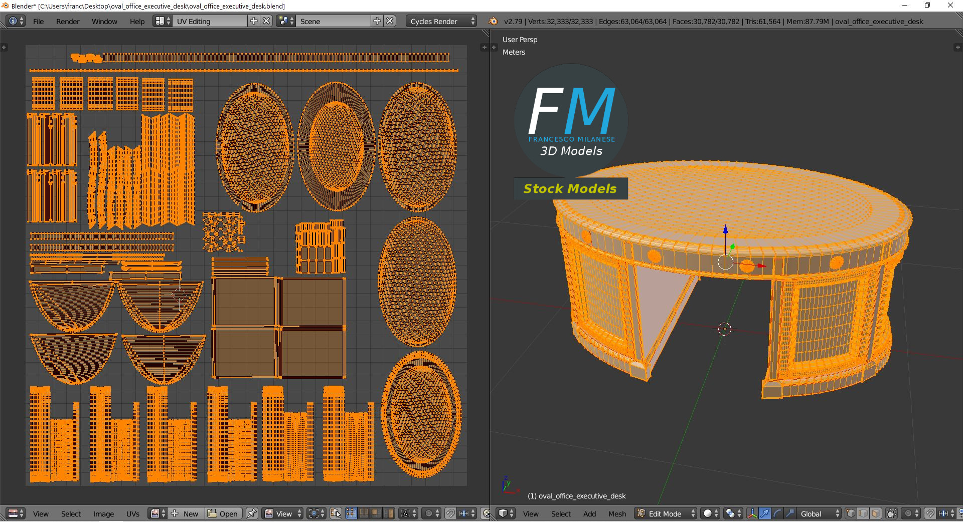
Task: Select UV edge selection mode
Action: point(364,513)
